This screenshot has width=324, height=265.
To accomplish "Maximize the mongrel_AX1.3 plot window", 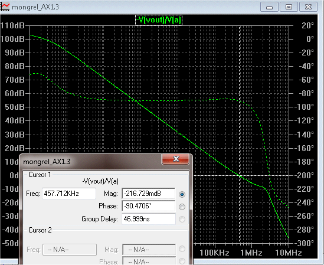I will pyautogui.click(x=289, y=7).
